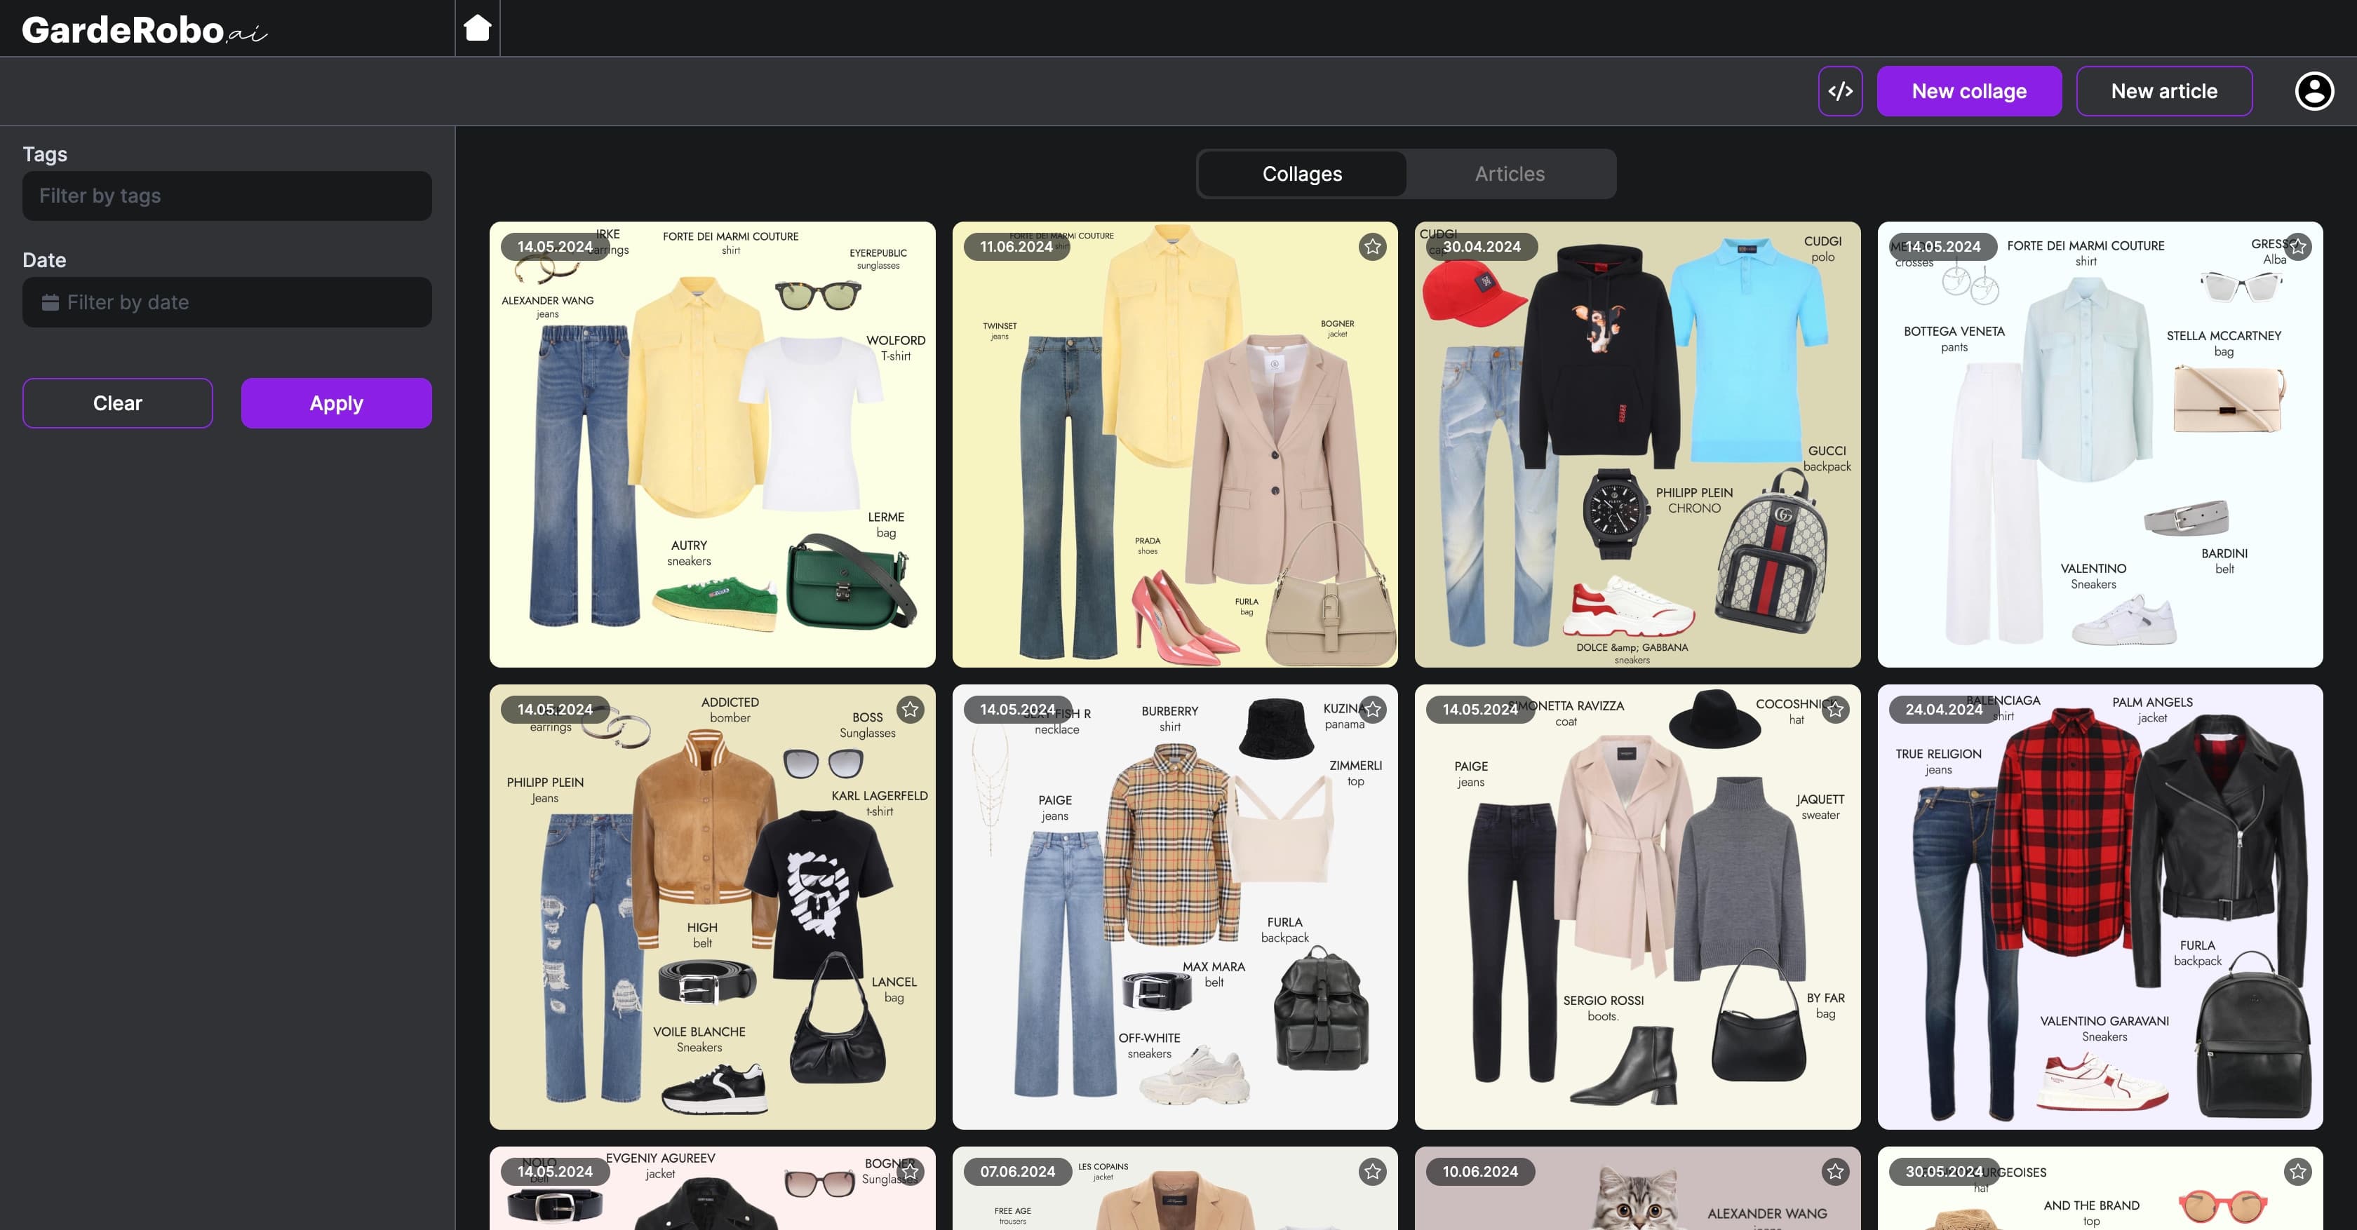
Task: Create a New collage
Action: 1969,91
